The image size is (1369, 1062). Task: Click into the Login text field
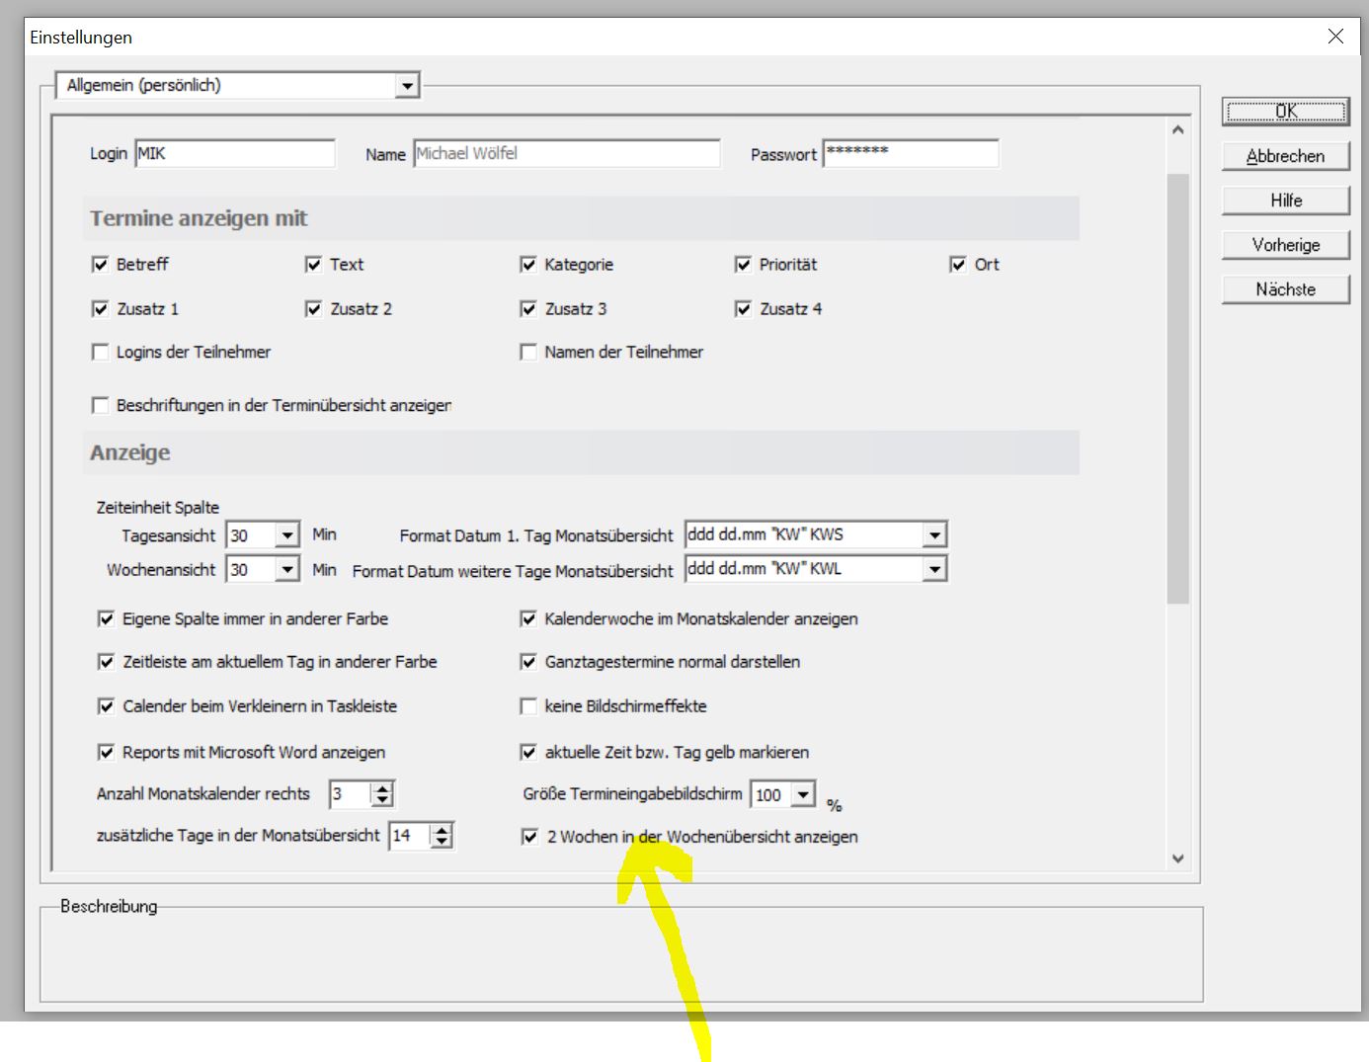tap(235, 154)
